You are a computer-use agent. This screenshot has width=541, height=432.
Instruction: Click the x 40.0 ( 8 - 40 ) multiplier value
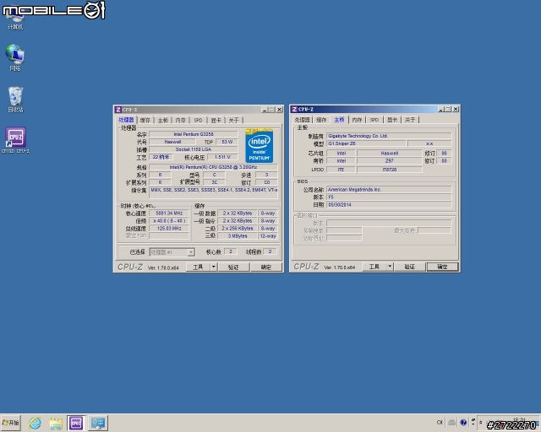click(x=169, y=221)
